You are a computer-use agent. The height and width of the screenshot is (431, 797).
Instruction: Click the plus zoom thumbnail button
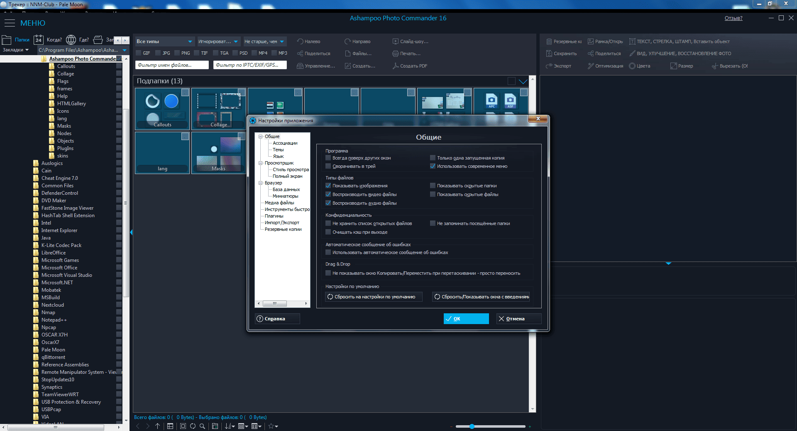(x=530, y=426)
